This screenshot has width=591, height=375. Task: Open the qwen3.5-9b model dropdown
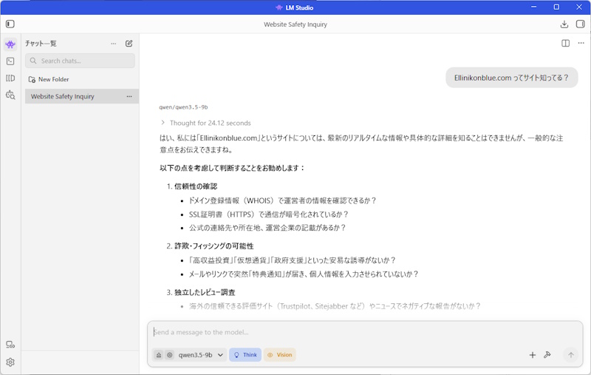[x=200, y=355]
